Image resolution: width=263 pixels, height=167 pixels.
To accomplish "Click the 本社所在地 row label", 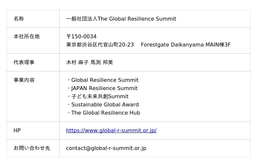I will [26, 37].
